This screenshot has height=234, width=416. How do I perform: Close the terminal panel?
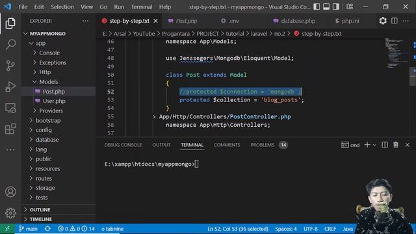pos(408,145)
